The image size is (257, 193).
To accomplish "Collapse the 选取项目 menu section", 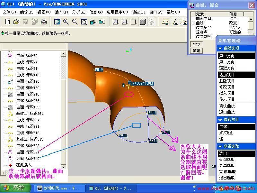I will tap(220, 119).
